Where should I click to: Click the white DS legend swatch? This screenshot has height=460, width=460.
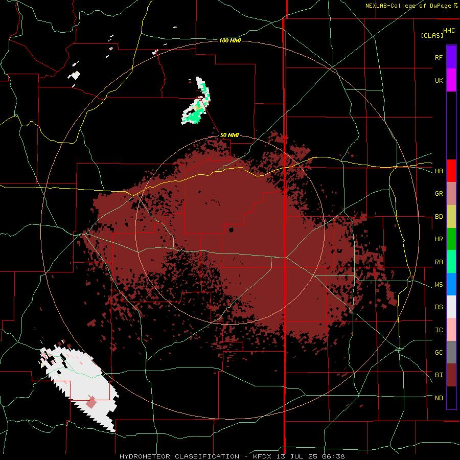click(x=451, y=307)
